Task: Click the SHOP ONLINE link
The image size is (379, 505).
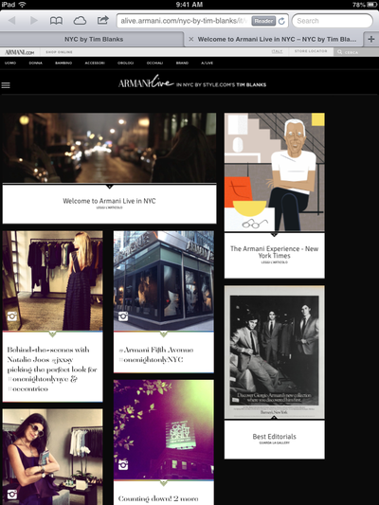Action: [x=60, y=52]
